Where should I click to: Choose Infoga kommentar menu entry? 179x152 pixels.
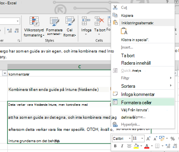[x=143, y=94]
